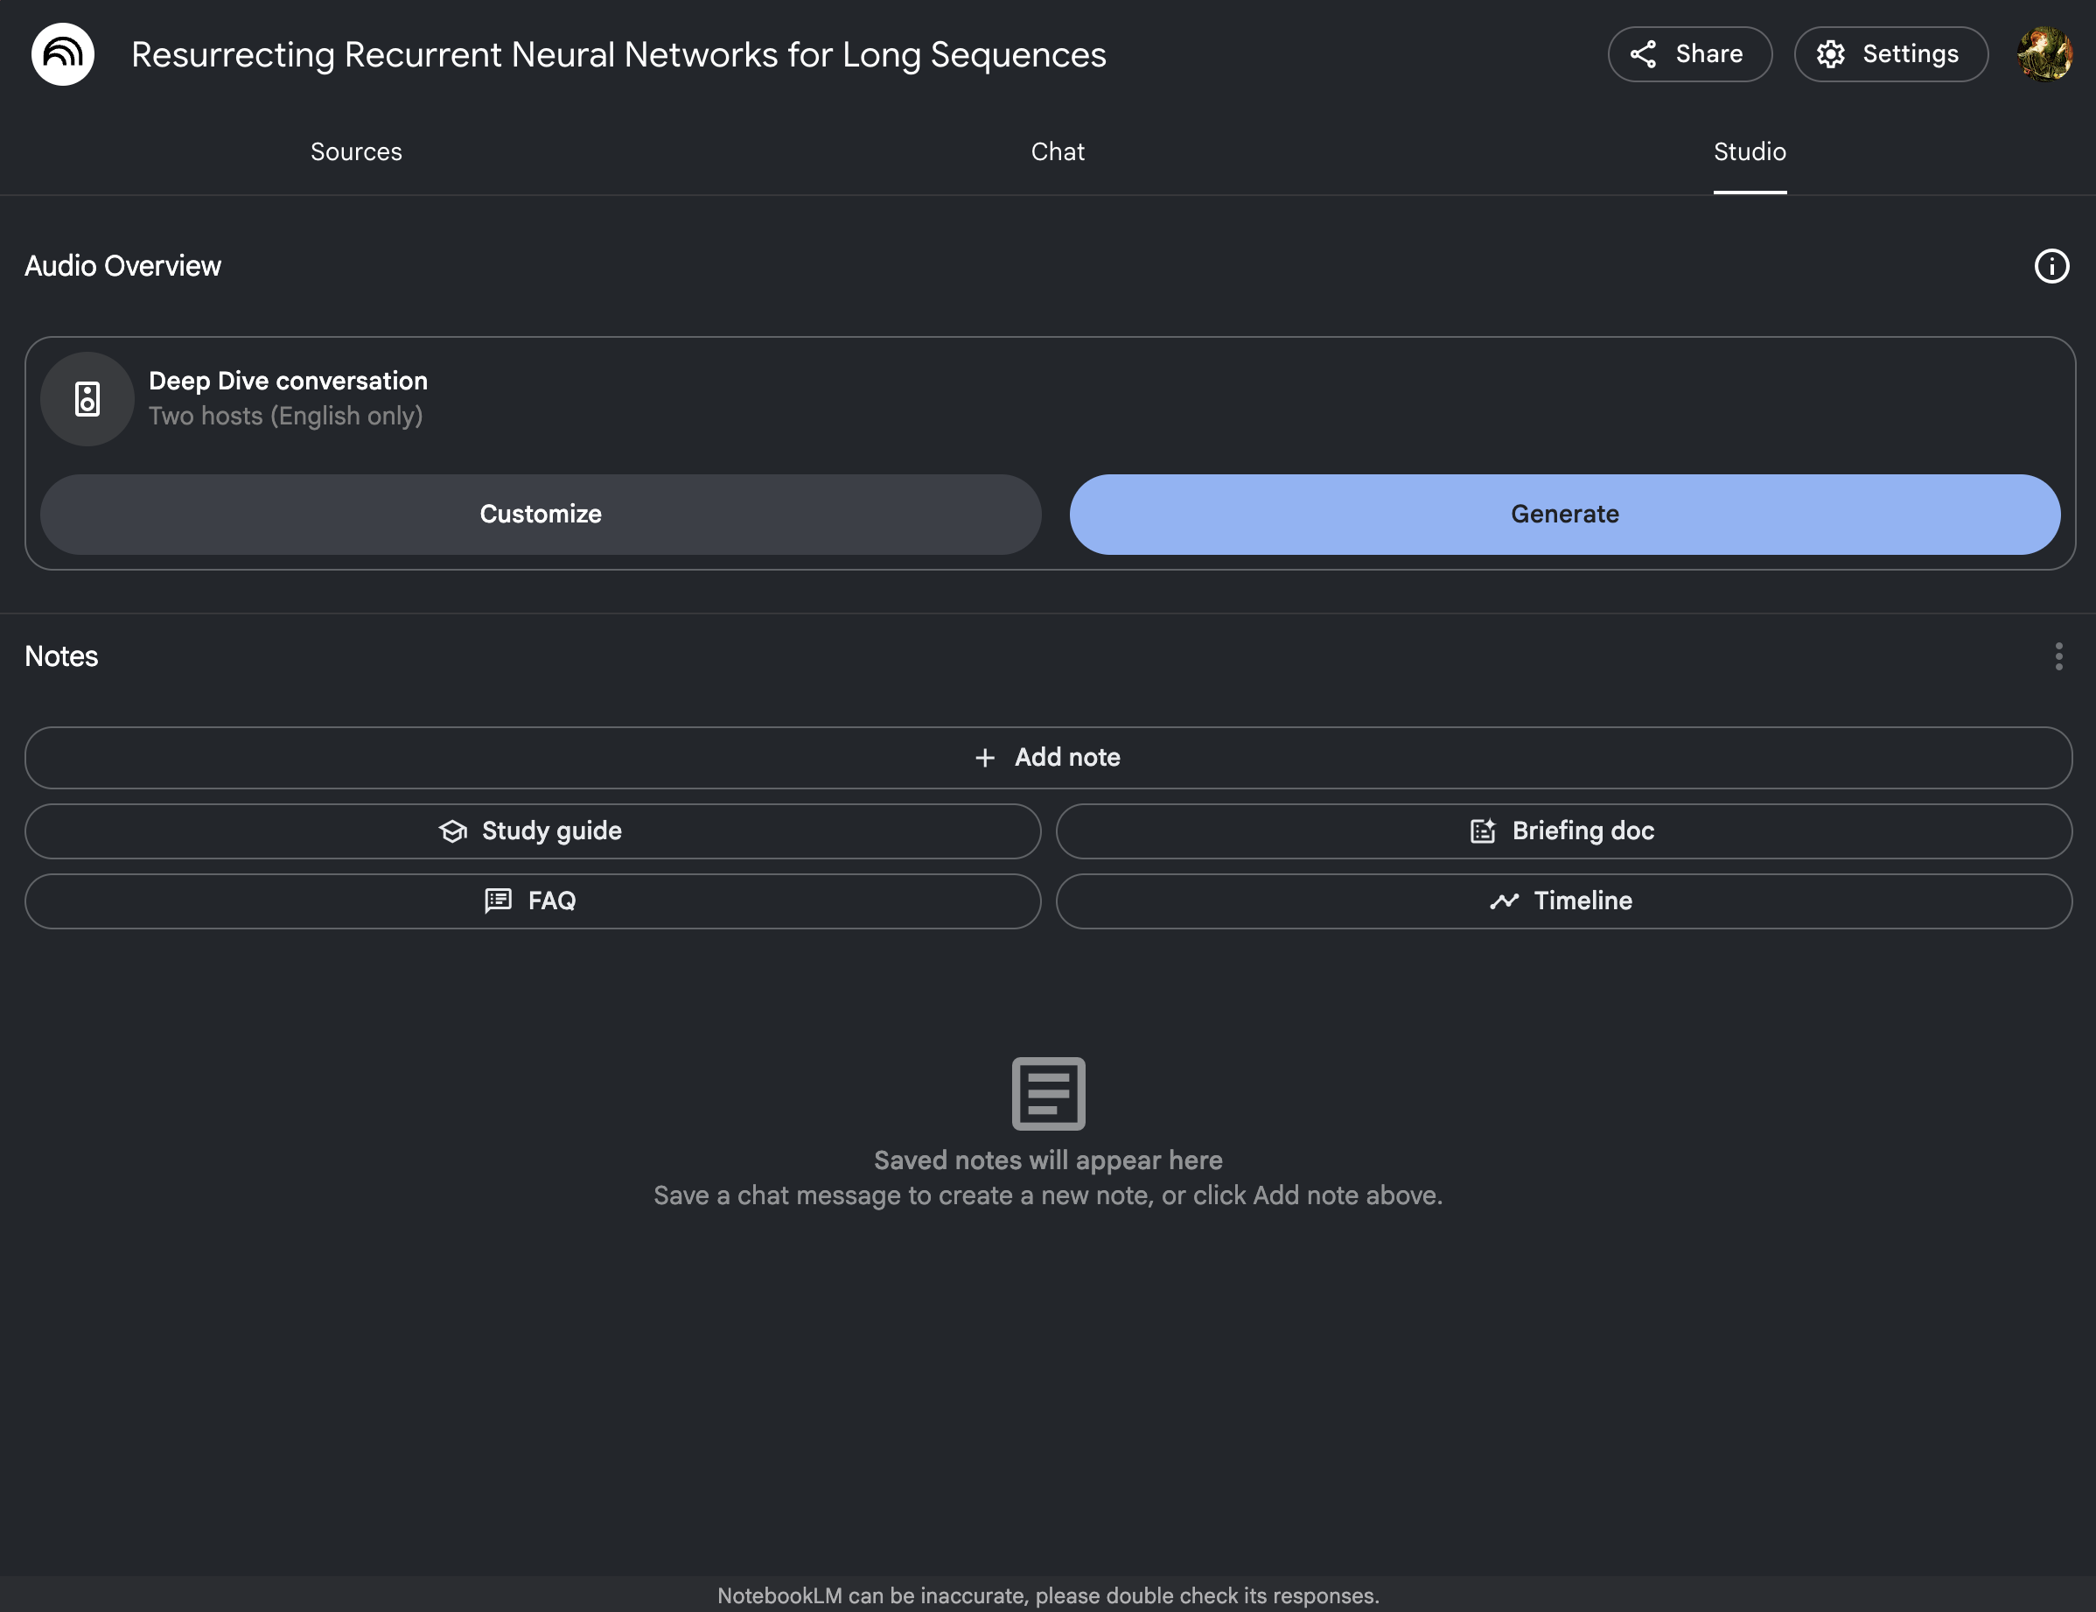
Task: Customize the Deep Dive conversation
Action: point(540,515)
